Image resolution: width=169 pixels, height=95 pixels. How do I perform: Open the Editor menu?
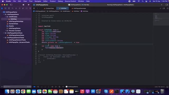point(45,1)
